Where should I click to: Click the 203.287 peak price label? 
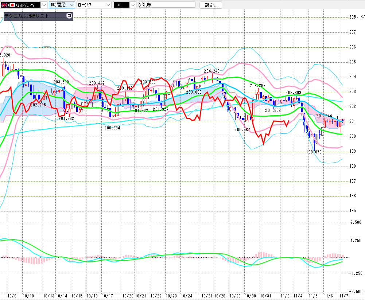pos(257,85)
